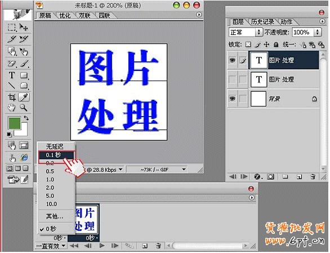Select the Eraser tool
This screenshot has width=330, height=253.
click(x=12, y=63)
